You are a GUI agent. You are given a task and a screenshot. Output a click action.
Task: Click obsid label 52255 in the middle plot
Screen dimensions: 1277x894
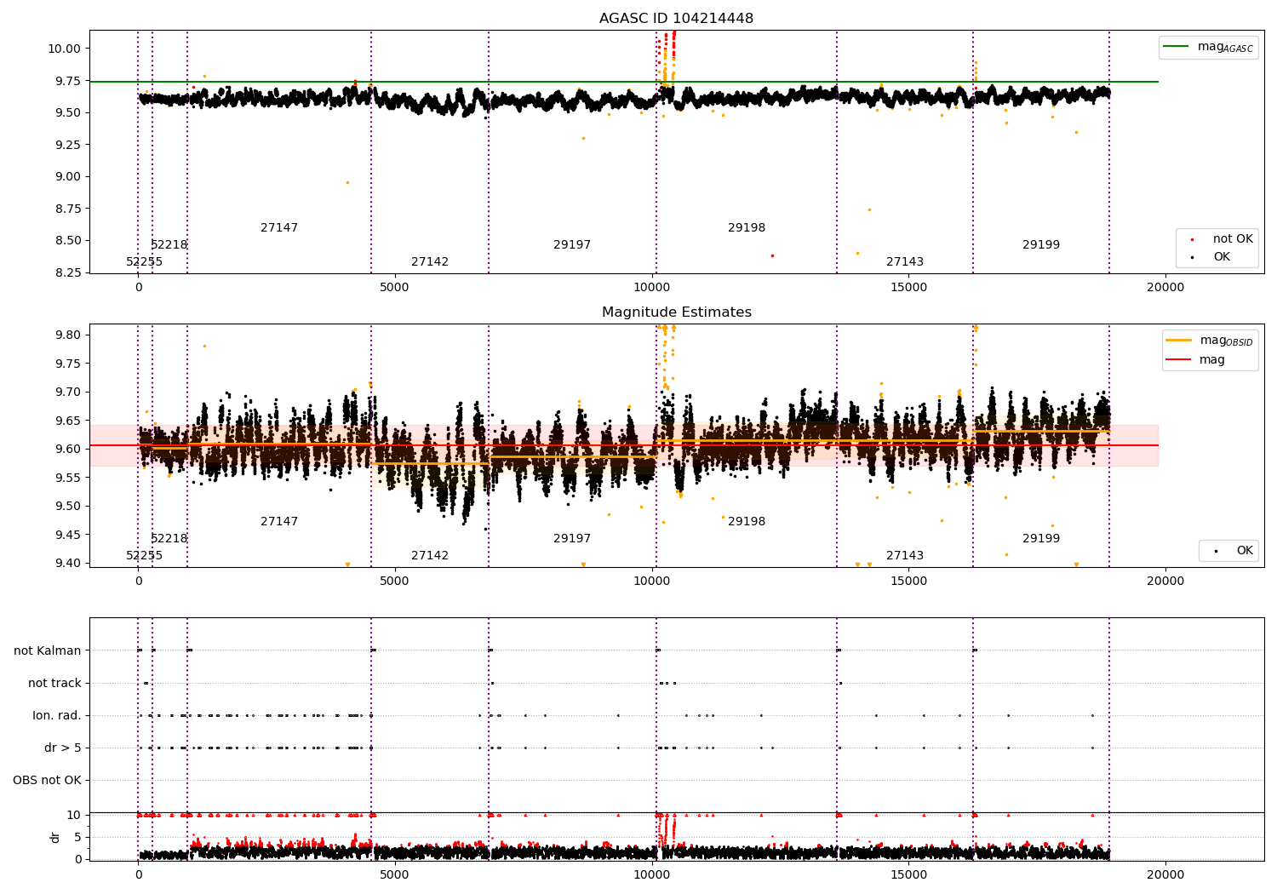click(x=144, y=555)
